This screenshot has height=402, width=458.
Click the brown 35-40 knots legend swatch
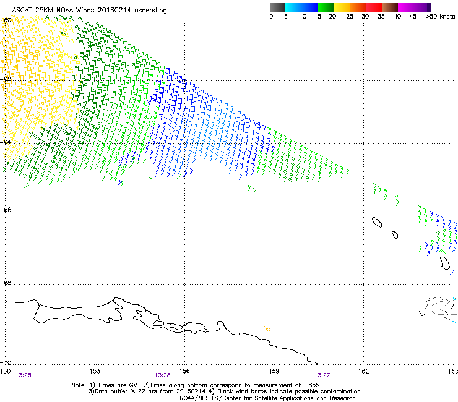(x=390, y=7)
